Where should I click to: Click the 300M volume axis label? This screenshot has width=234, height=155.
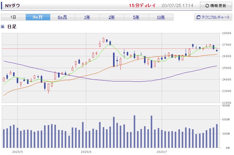point(226,134)
